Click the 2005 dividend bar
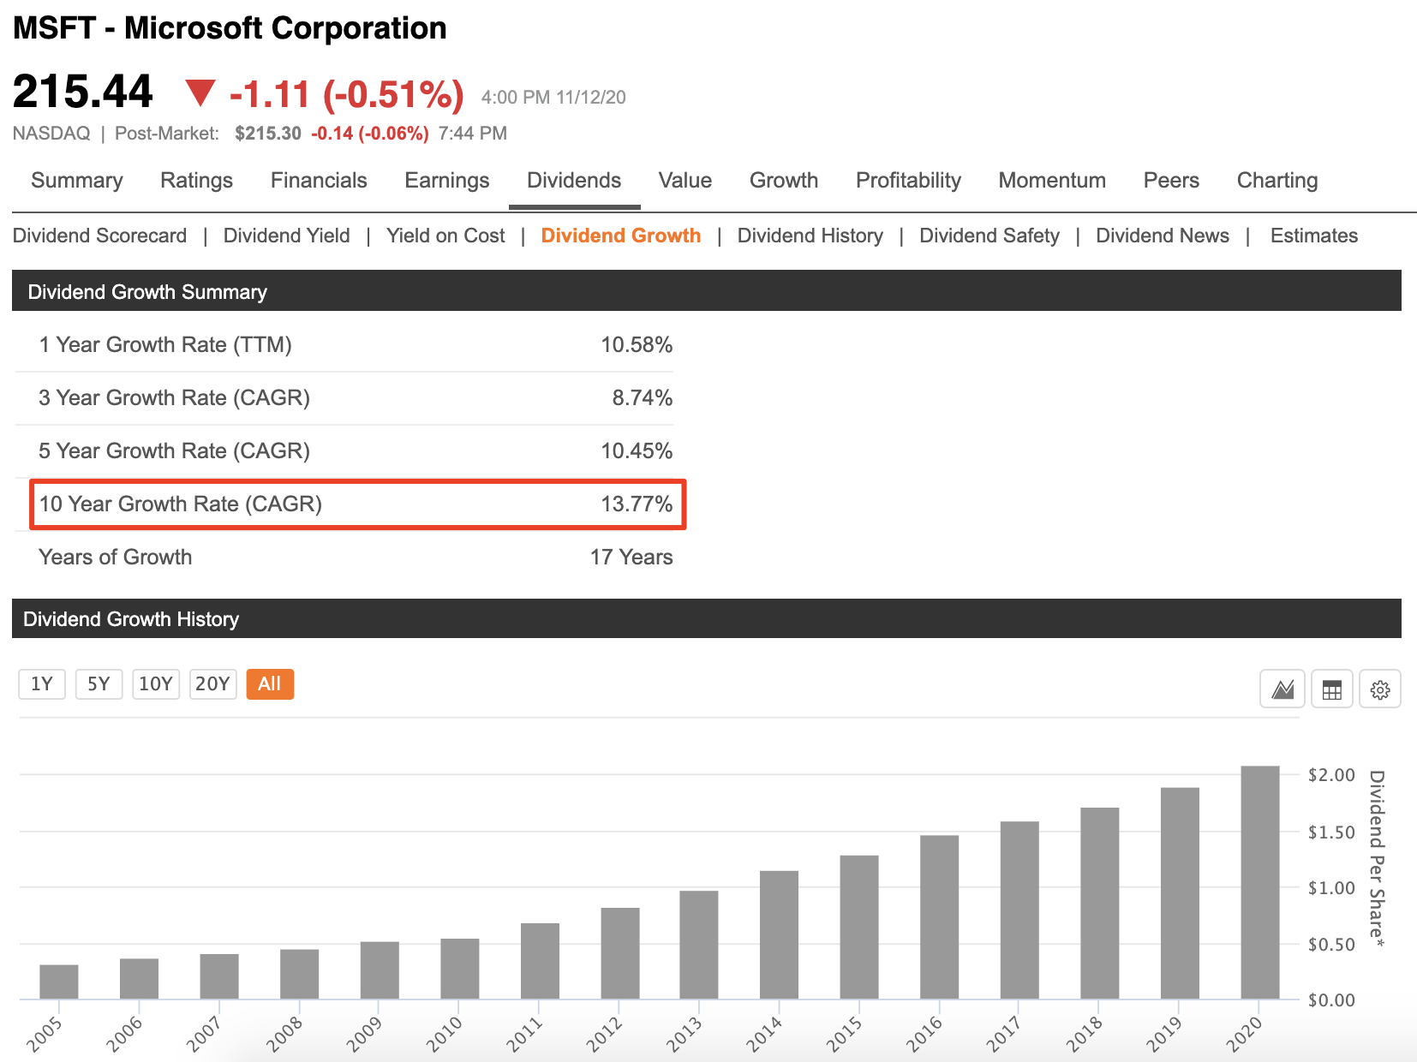 coord(59,981)
